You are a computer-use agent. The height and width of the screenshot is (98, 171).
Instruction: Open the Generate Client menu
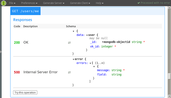[80, 3]
